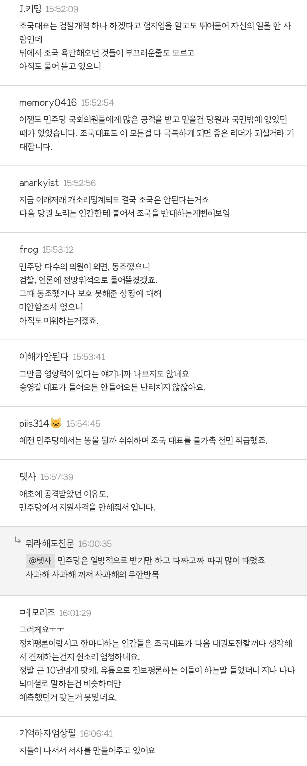The width and height of the screenshot is (307, 766).
Task: Click the 15:53:12 timestamp next to frog
Action: click(58, 250)
